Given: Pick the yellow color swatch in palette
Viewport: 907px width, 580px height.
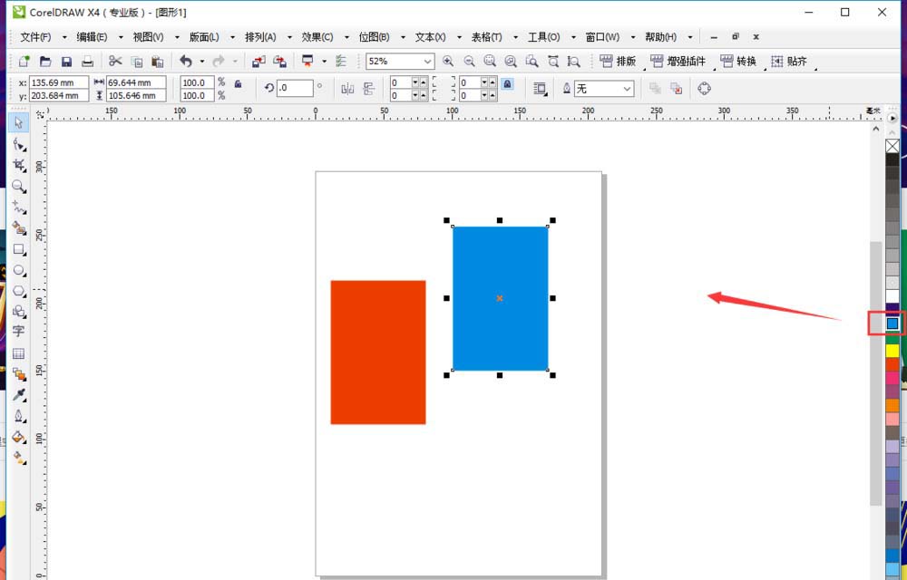Looking at the screenshot, I should click(892, 350).
